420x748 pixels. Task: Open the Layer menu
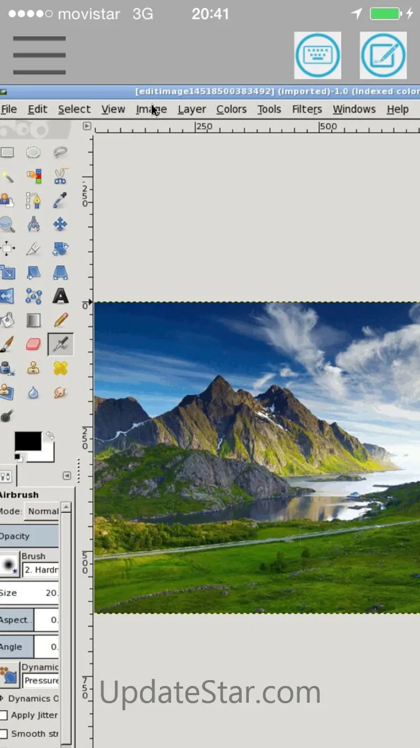tap(192, 109)
